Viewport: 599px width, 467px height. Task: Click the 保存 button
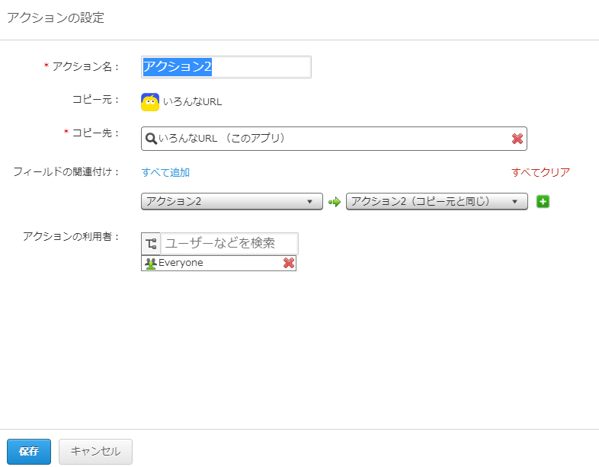[x=29, y=451]
